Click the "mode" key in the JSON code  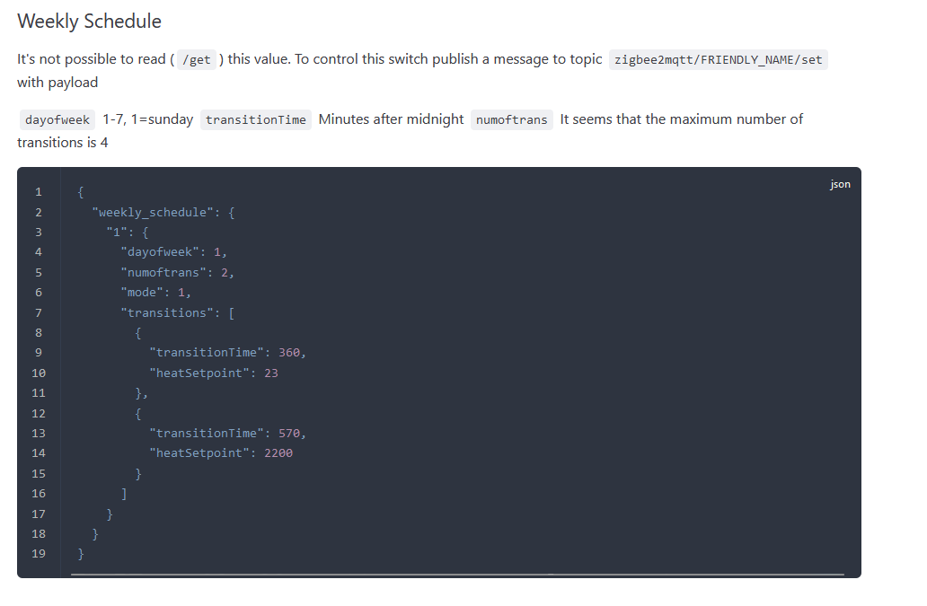tap(149, 293)
